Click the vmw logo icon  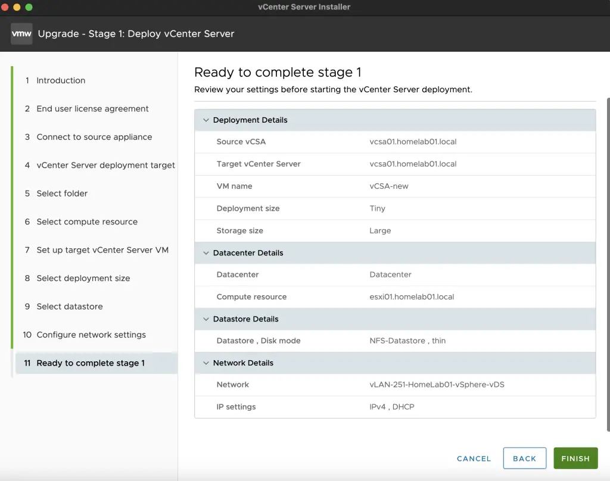[x=21, y=34]
